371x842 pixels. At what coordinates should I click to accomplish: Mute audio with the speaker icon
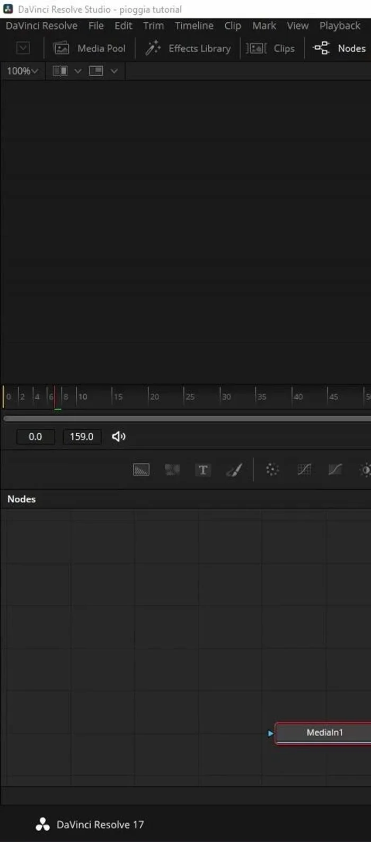click(x=119, y=436)
